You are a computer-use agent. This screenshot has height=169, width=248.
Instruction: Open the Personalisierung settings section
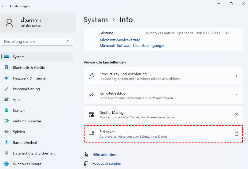coord(26,89)
